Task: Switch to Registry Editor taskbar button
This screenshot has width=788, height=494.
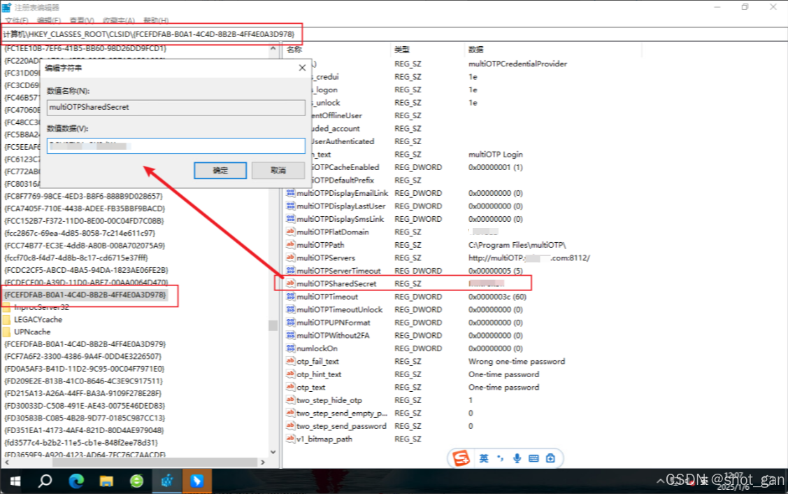Action: pos(167,481)
